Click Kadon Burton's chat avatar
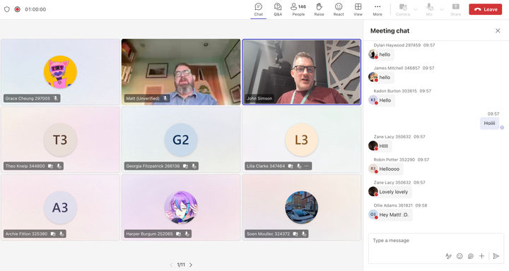This screenshot has height=271, width=509. click(x=373, y=100)
